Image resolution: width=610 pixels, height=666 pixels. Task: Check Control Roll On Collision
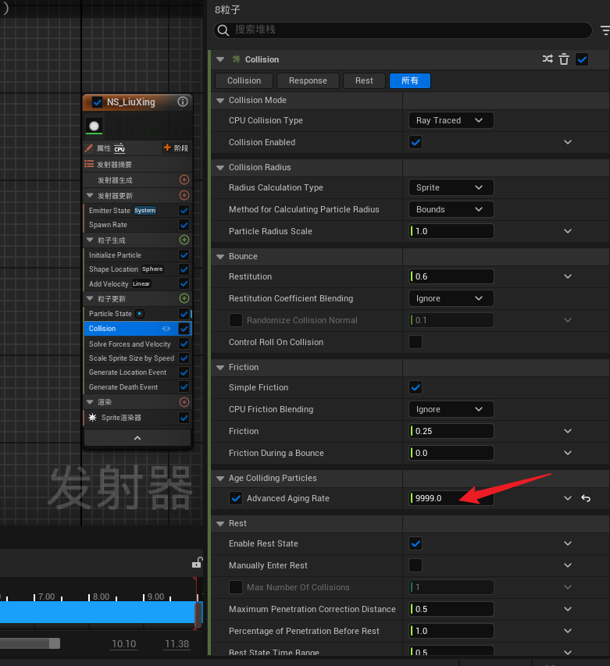416,342
